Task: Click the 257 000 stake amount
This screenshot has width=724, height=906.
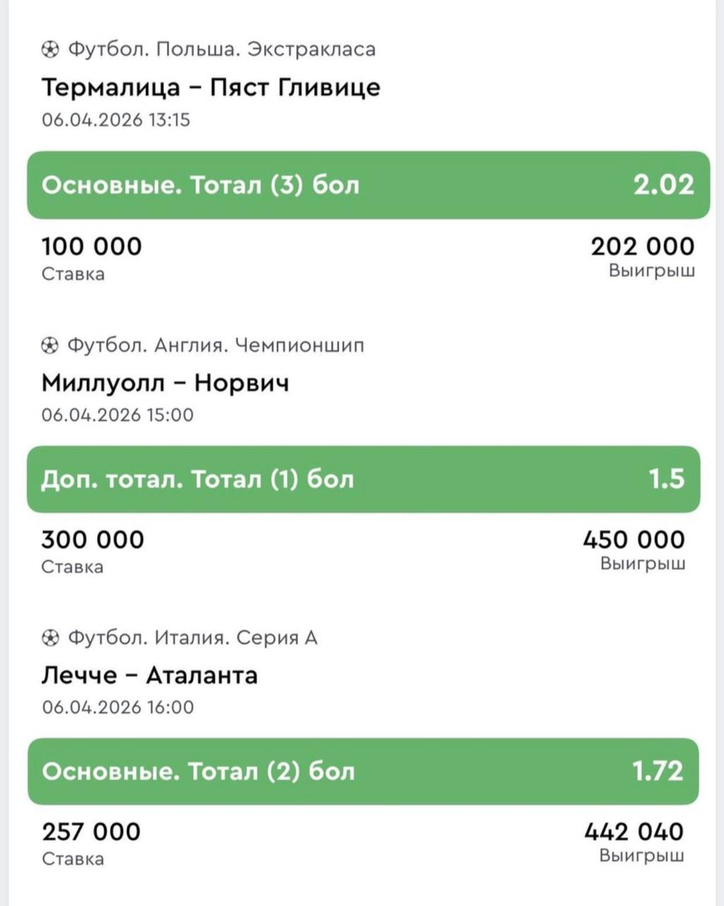Action: (x=91, y=832)
